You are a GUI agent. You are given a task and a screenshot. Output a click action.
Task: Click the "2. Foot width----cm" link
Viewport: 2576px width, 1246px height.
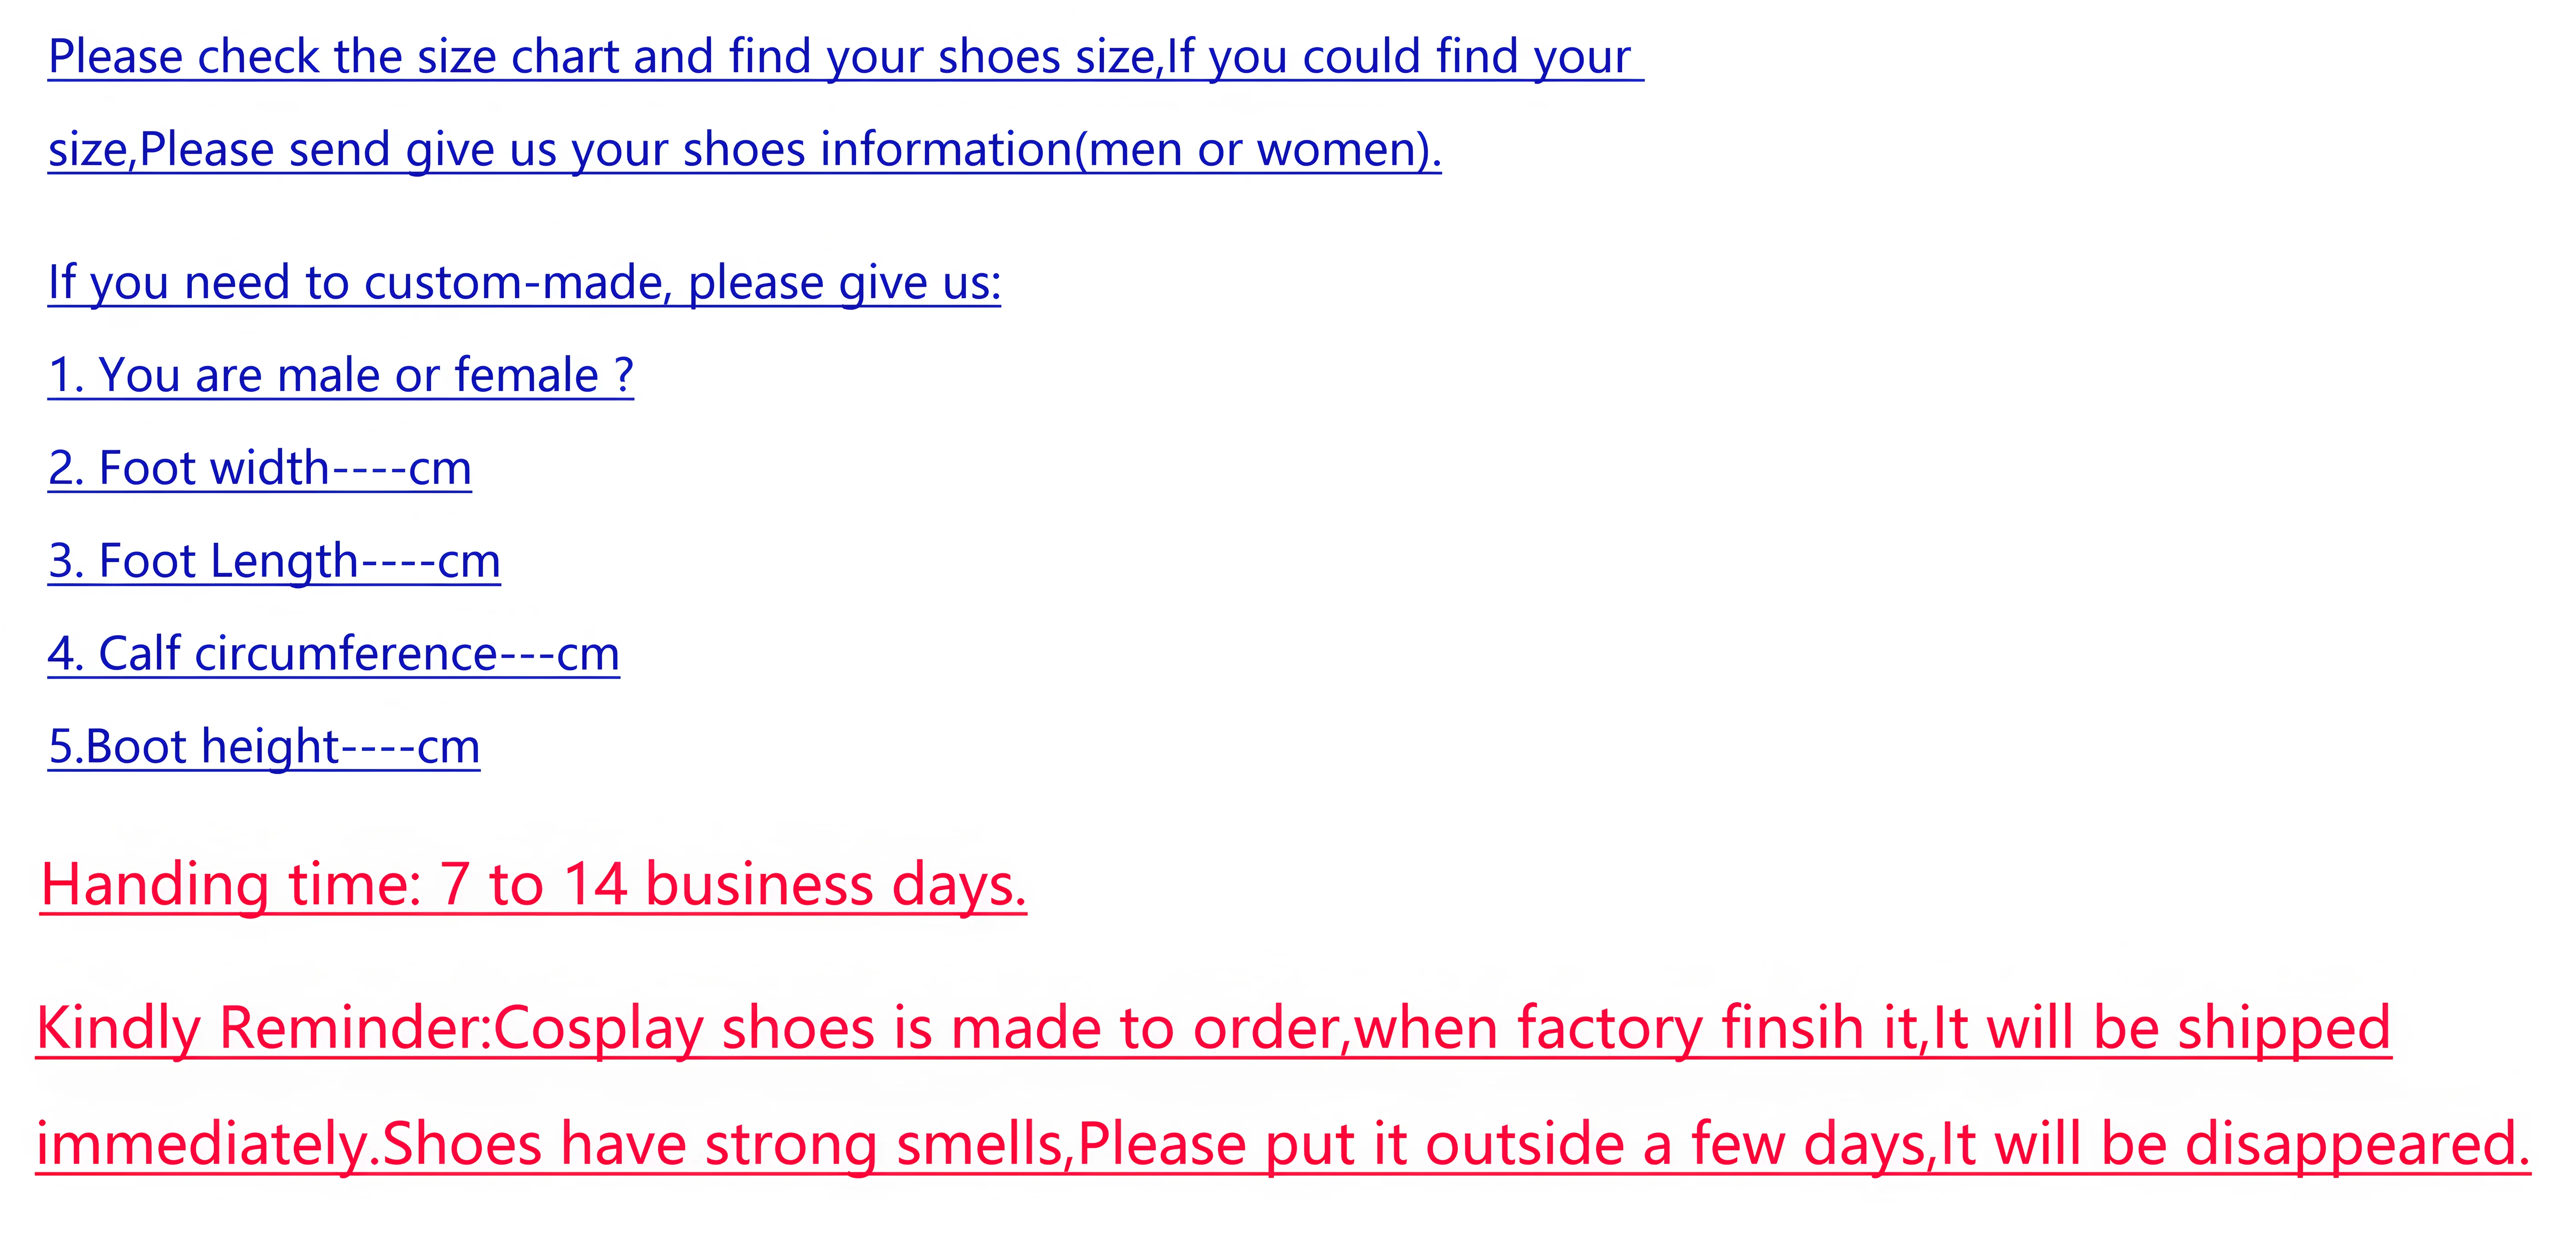pyautogui.click(x=260, y=469)
